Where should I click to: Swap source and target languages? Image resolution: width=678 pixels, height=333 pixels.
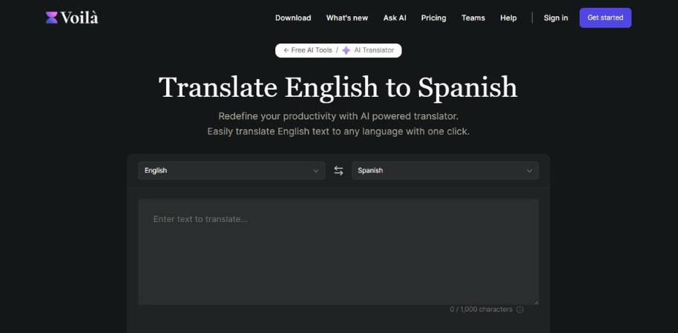[x=338, y=171]
